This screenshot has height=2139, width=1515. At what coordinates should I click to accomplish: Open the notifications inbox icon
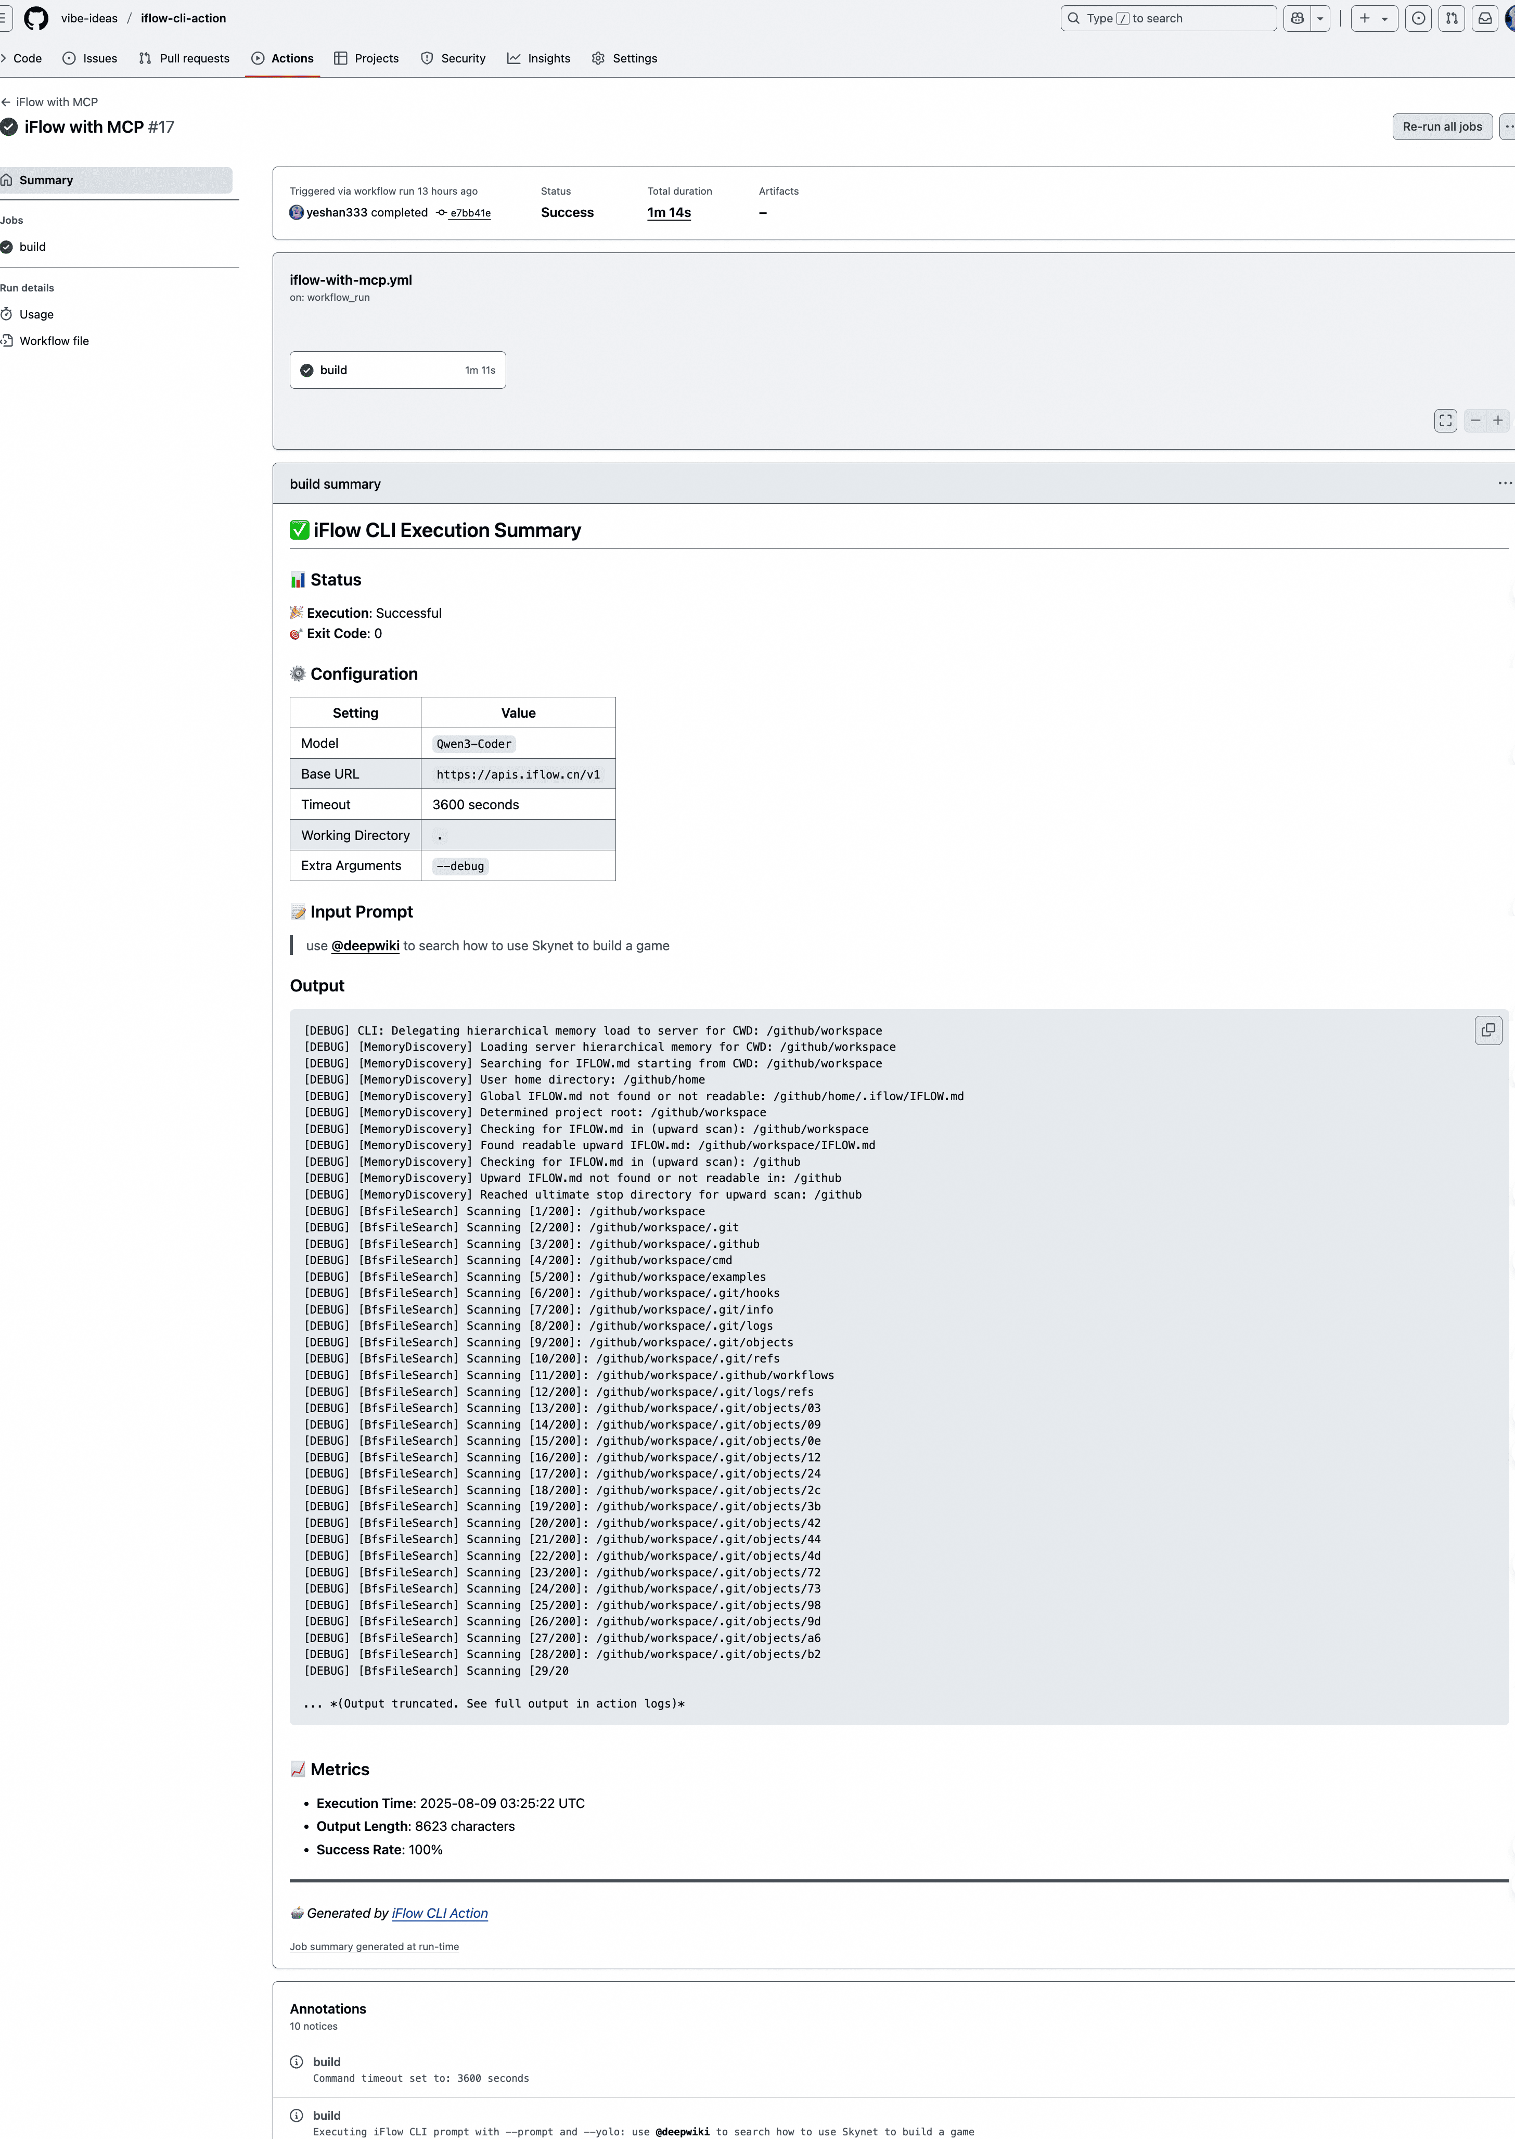1485,19
